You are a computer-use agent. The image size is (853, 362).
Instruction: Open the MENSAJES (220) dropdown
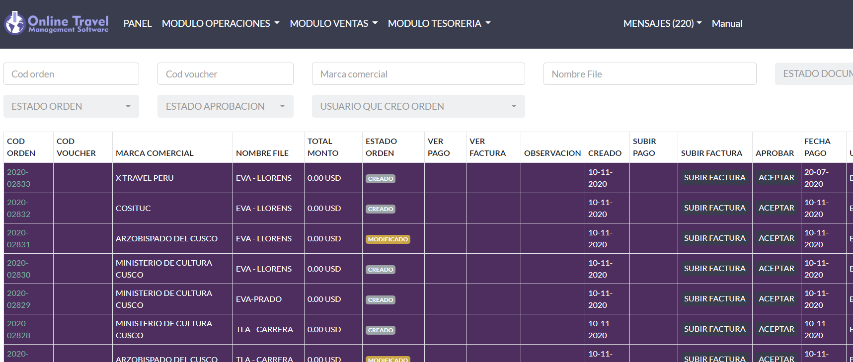click(x=662, y=23)
